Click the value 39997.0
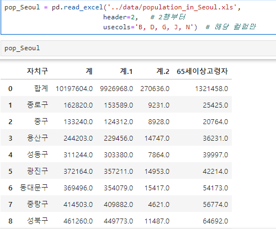 [x=215, y=155]
